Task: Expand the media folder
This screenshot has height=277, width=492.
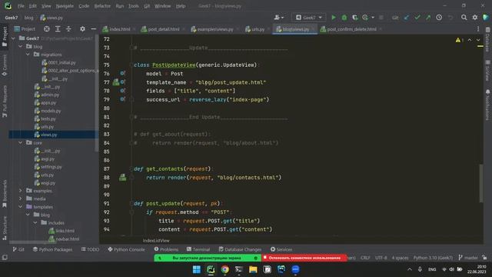Action: point(21,199)
